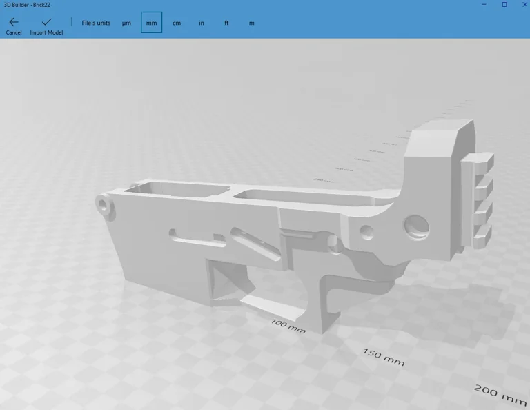Click the Import Model checkmark icon
The height and width of the screenshot is (410, 530).
(x=46, y=22)
